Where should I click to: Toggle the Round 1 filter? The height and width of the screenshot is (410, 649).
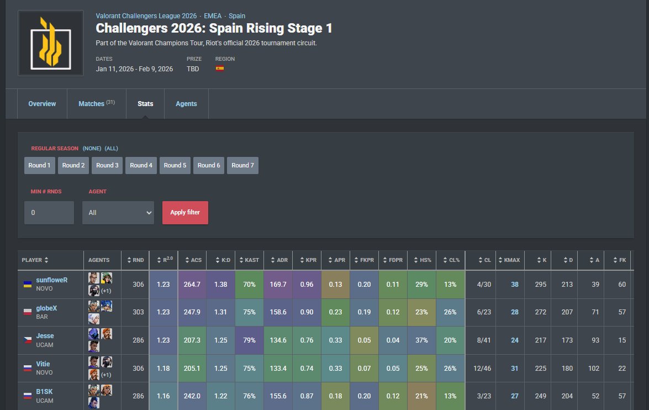pos(39,165)
